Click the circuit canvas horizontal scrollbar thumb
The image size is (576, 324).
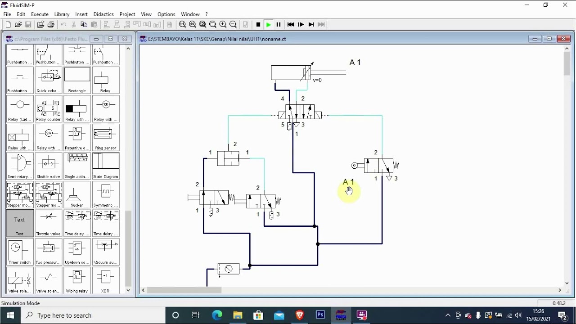pyautogui.click(x=184, y=290)
